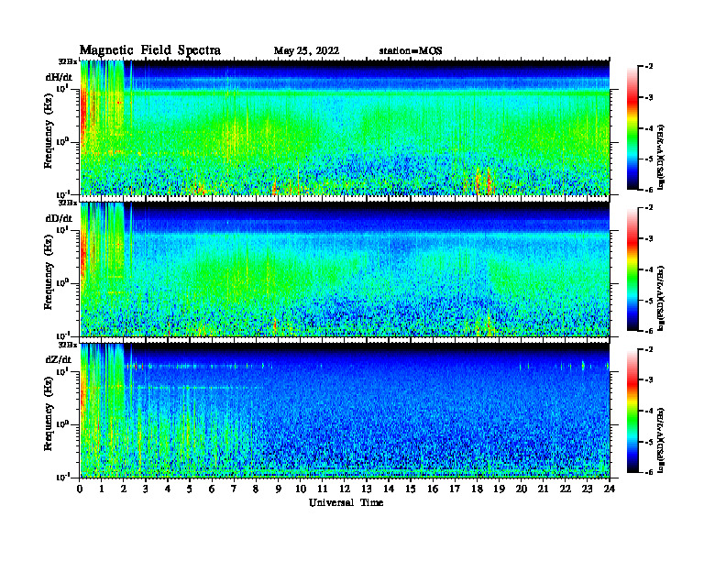Select the dZ/dt panel label
Viewport: 726px width, 561px height.
point(59,359)
